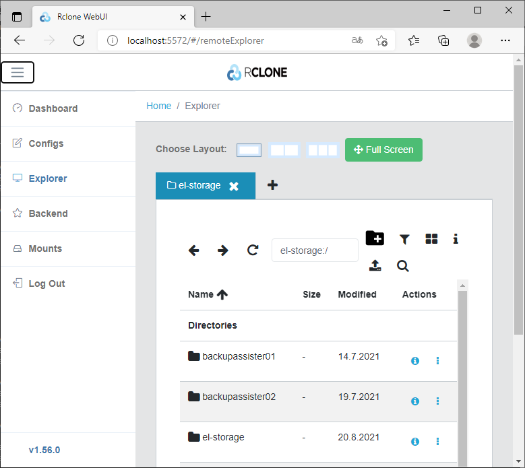The height and width of the screenshot is (468, 525).
Task: Go back using explorer left arrow
Action: coord(194,250)
